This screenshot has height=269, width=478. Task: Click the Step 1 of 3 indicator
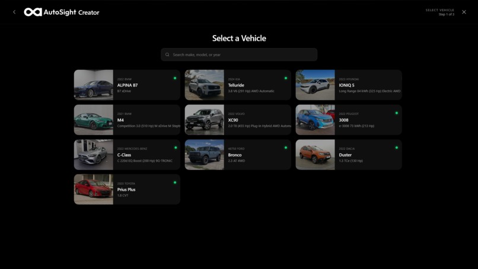(447, 14)
